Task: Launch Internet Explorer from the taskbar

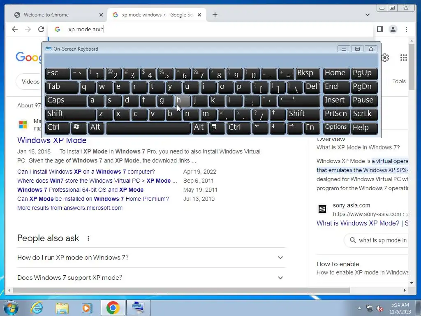Action: (x=37, y=308)
